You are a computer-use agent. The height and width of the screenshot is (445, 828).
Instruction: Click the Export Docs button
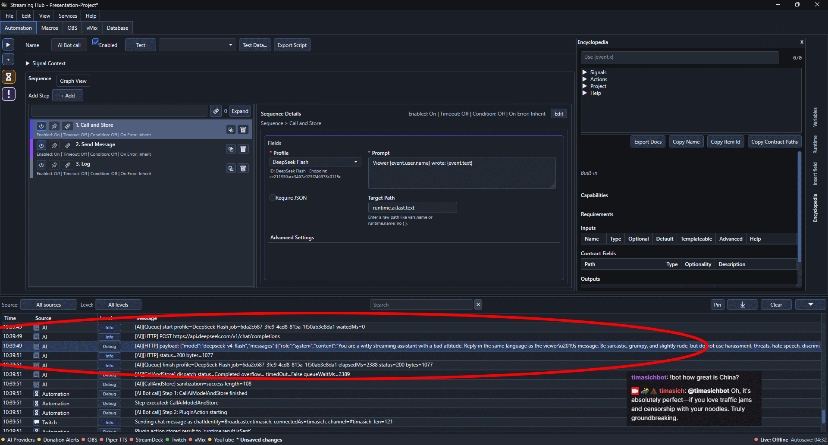648,141
